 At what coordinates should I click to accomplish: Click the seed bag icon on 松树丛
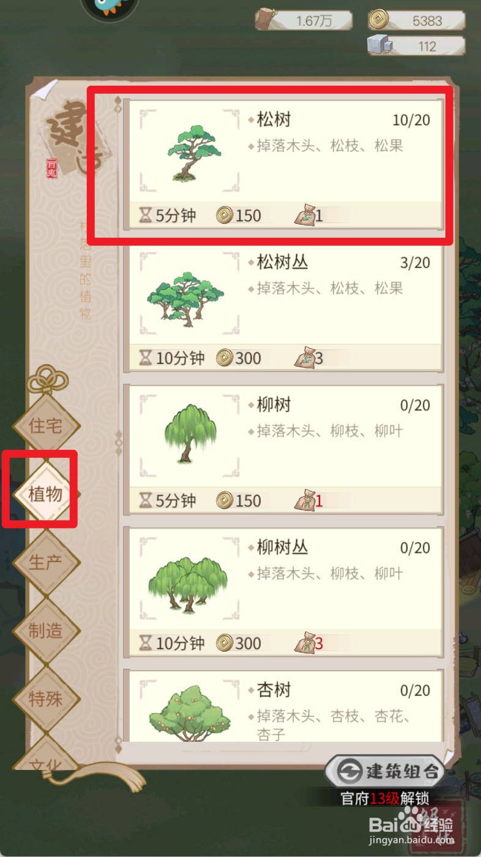pyautogui.click(x=304, y=357)
